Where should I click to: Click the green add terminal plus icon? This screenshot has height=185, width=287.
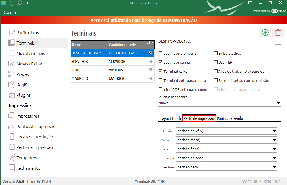click(x=265, y=32)
